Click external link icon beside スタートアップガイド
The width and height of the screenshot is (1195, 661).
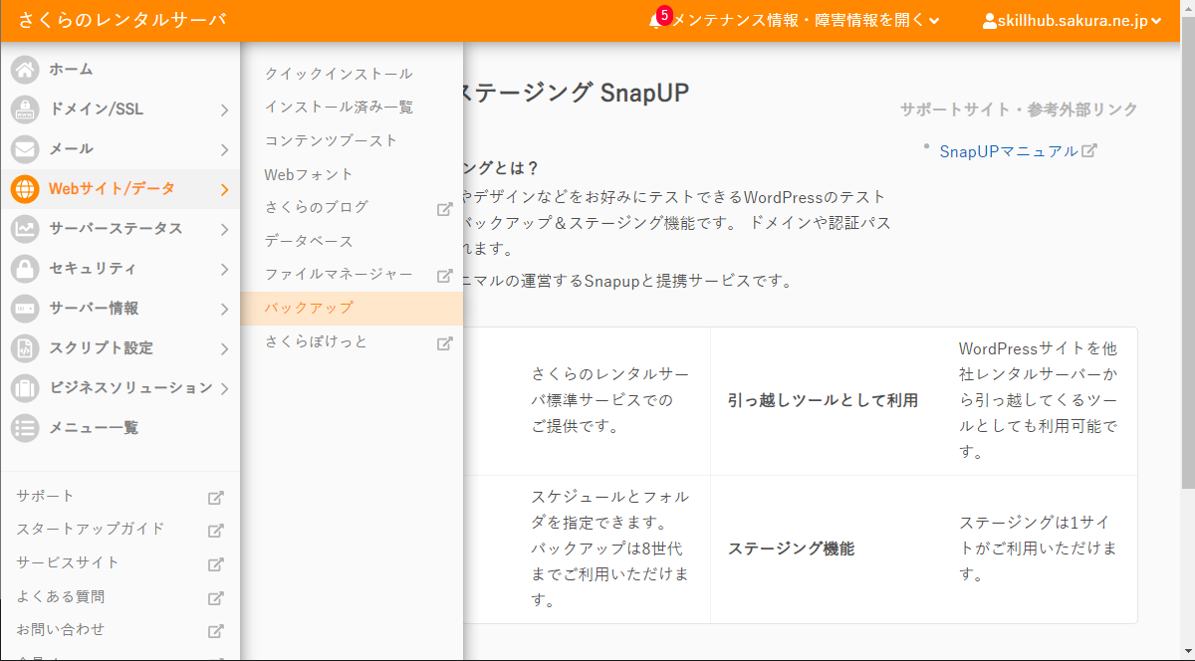click(215, 531)
